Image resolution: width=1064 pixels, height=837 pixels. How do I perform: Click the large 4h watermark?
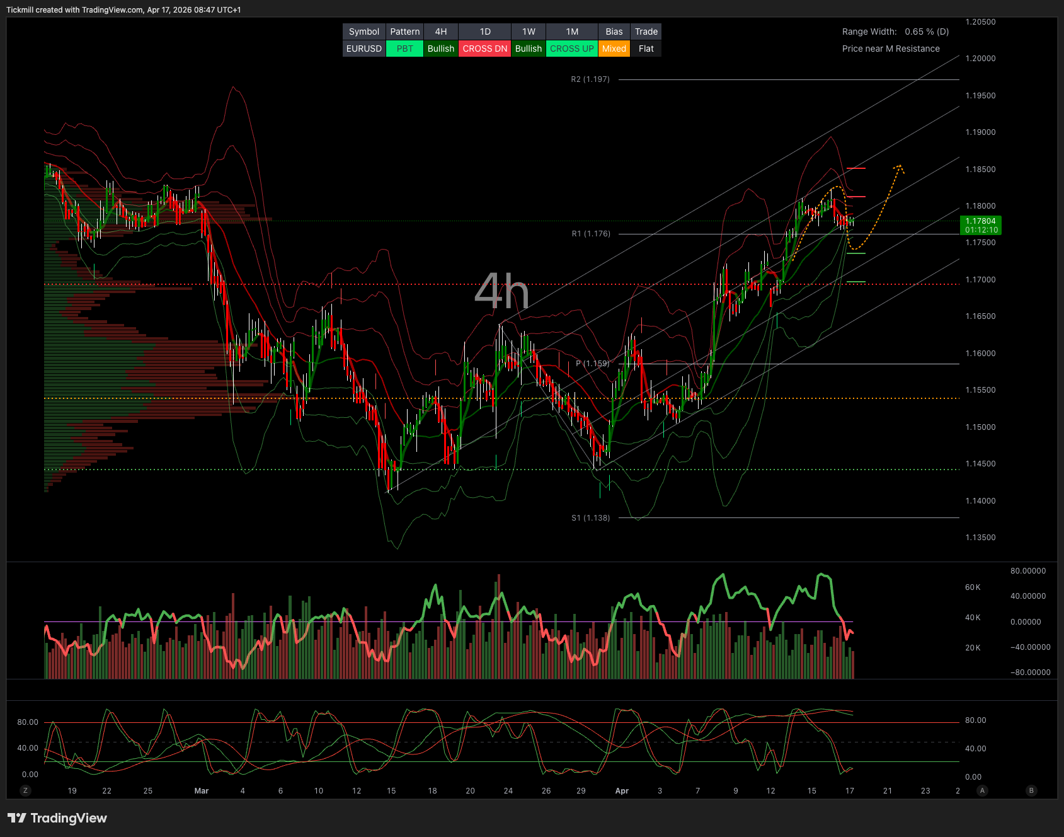501,292
